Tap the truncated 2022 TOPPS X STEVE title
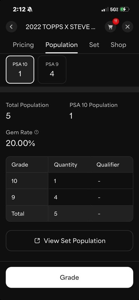Image resolution: width=139 pixels, height=300 pixels. coord(60,27)
